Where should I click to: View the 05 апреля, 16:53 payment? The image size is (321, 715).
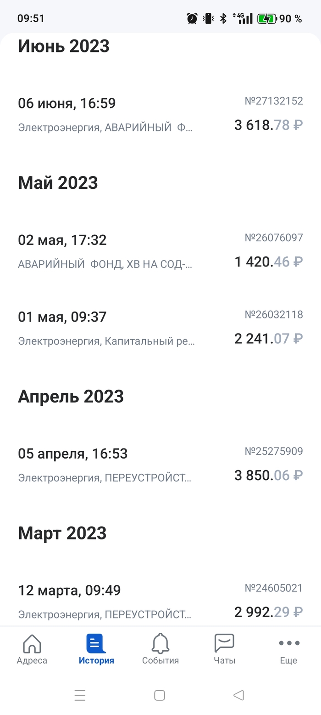[73, 454]
